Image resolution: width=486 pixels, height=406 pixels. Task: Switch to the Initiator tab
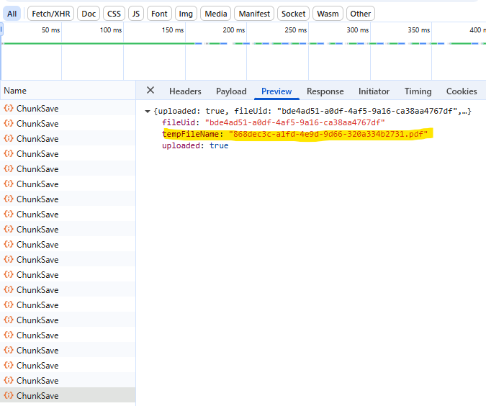[374, 91]
